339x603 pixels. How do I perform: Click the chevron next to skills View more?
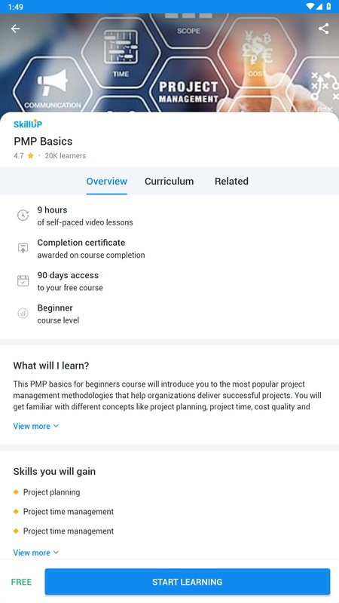(x=56, y=552)
